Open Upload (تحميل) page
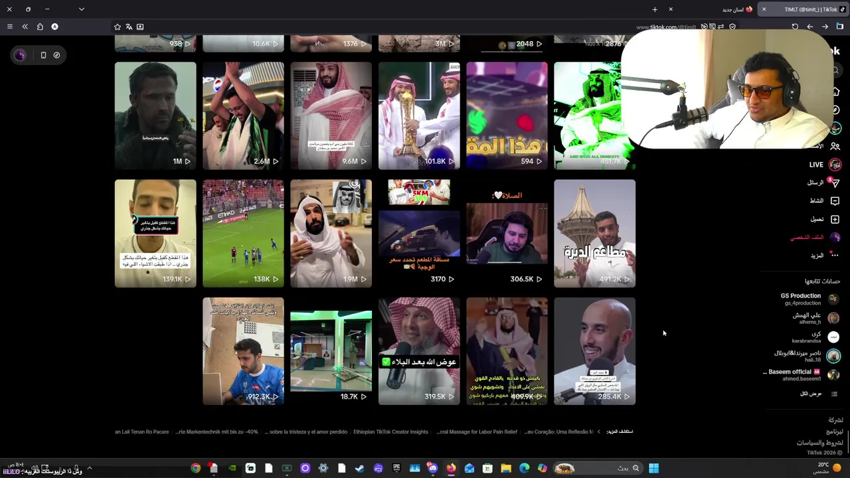 [825, 219]
